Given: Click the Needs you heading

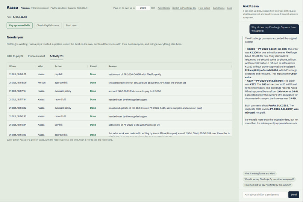Looking at the screenshot, I should point(15,37).
